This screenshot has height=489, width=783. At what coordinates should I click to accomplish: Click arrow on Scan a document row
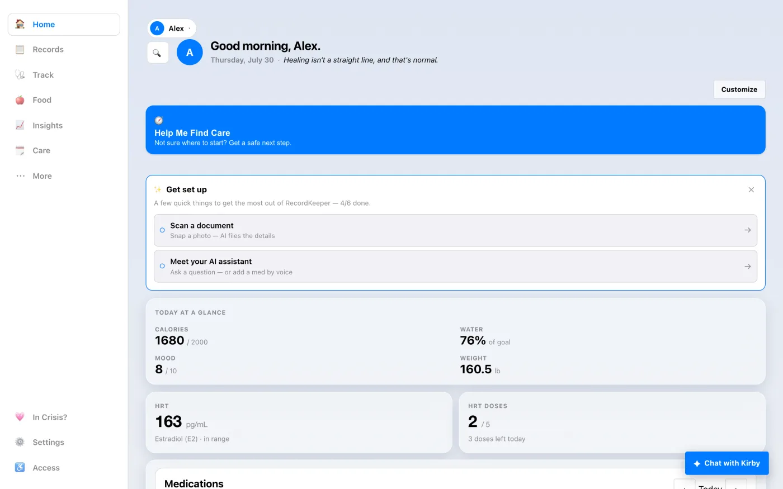(x=748, y=230)
